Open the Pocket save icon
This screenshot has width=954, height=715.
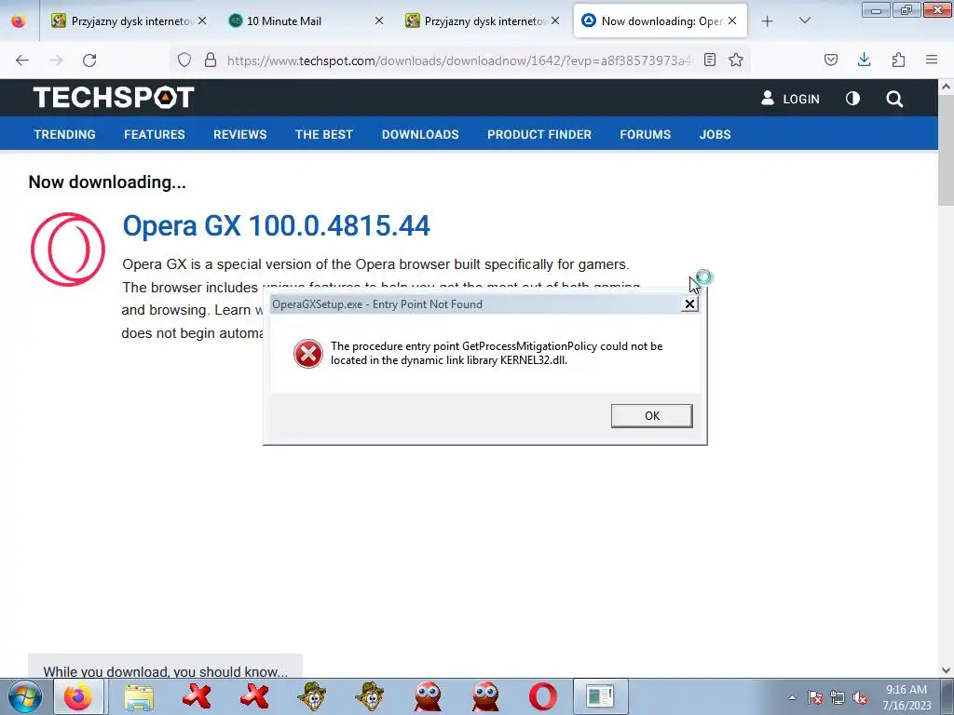(x=831, y=60)
